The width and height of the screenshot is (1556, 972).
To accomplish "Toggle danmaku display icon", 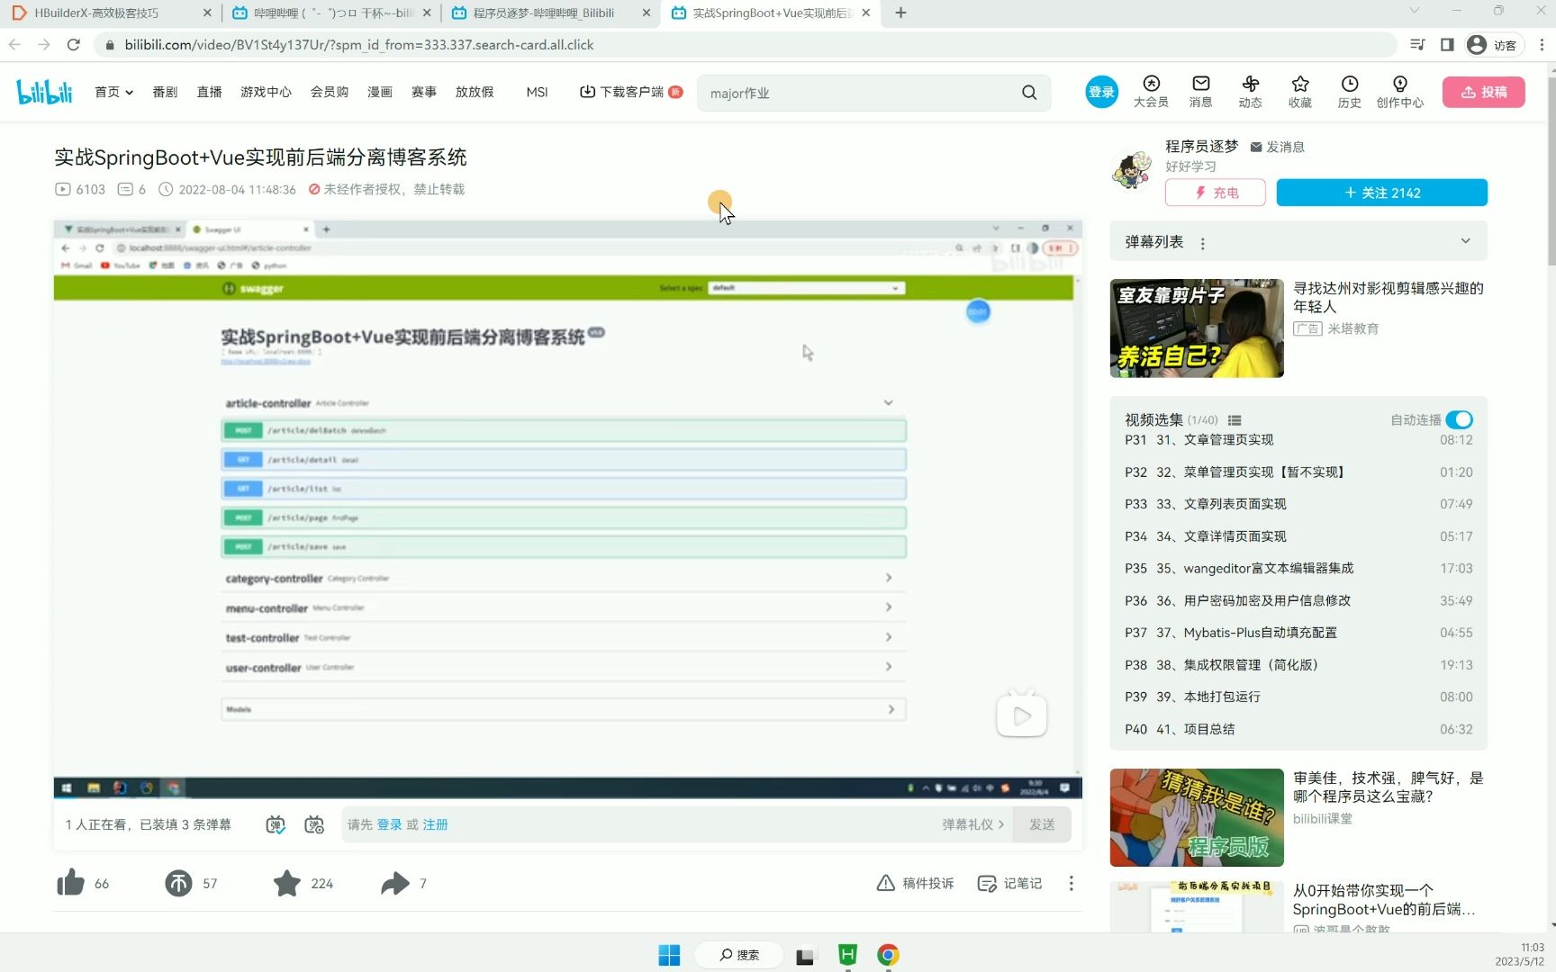I will pyautogui.click(x=276, y=824).
